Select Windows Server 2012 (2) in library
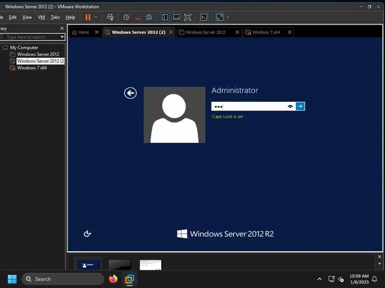The width and height of the screenshot is (385, 288). (x=41, y=61)
